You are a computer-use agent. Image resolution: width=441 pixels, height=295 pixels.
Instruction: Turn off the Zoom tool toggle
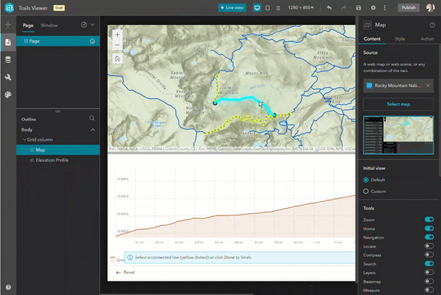(429, 219)
